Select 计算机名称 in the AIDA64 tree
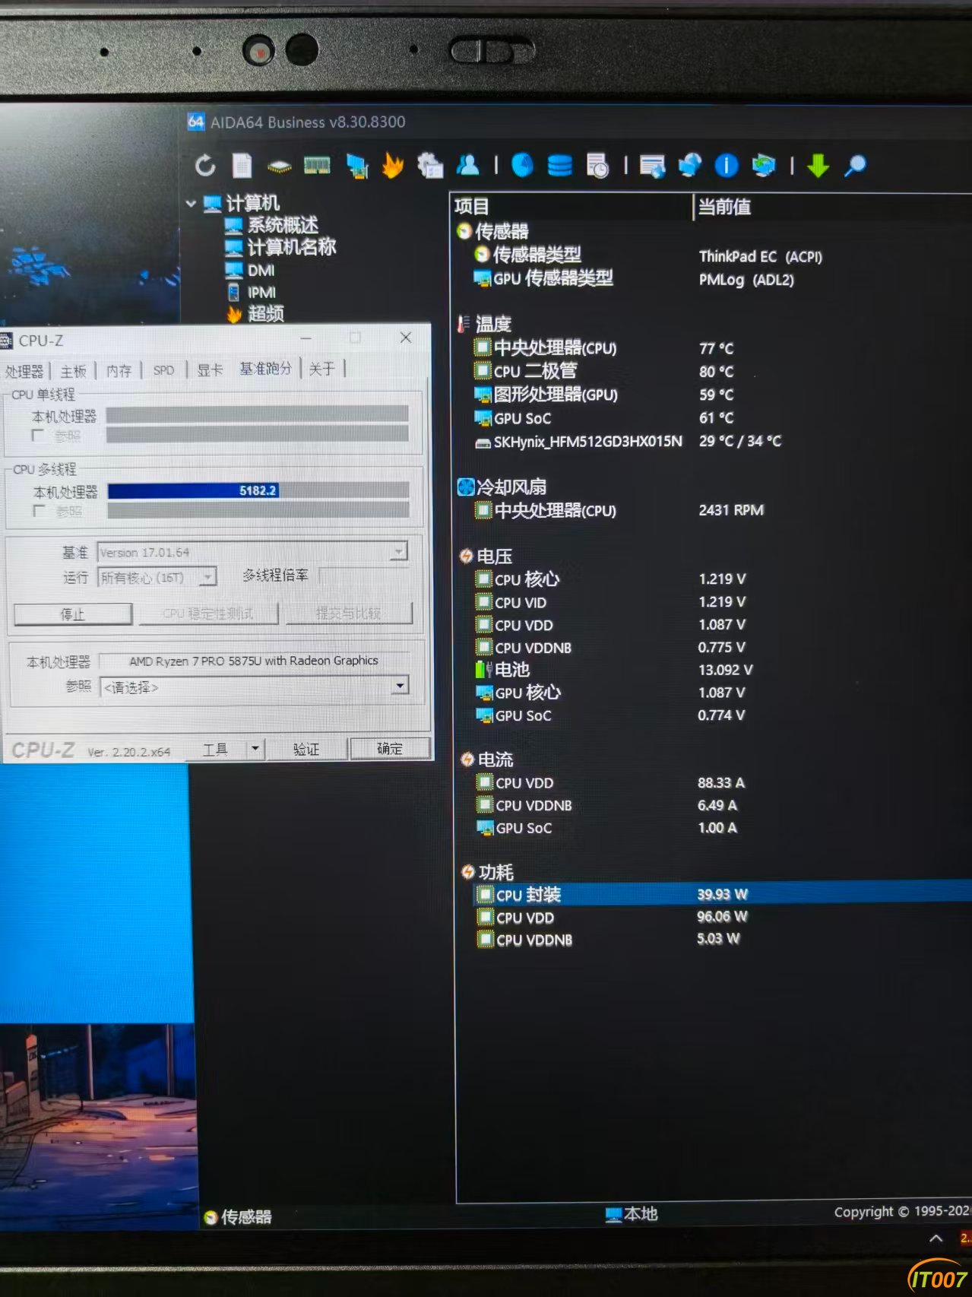 (x=280, y=247)
